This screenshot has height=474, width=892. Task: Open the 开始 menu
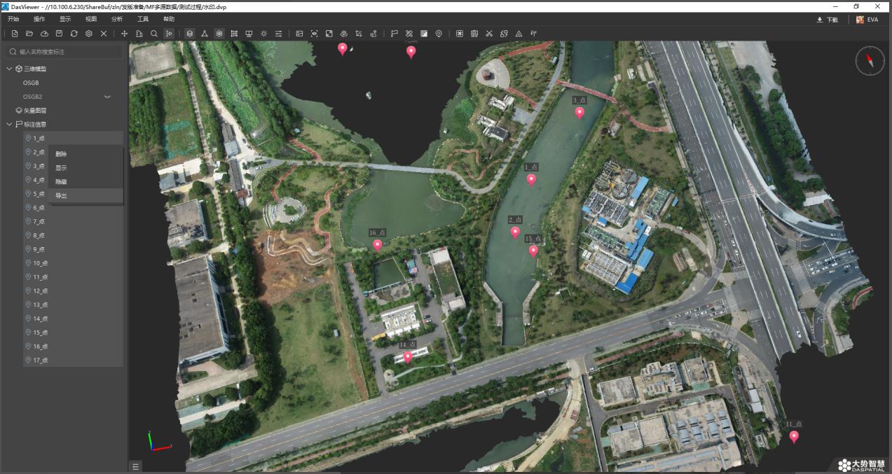coord(13,19)
